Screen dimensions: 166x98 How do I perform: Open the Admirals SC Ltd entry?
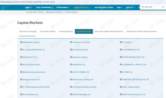29,57
